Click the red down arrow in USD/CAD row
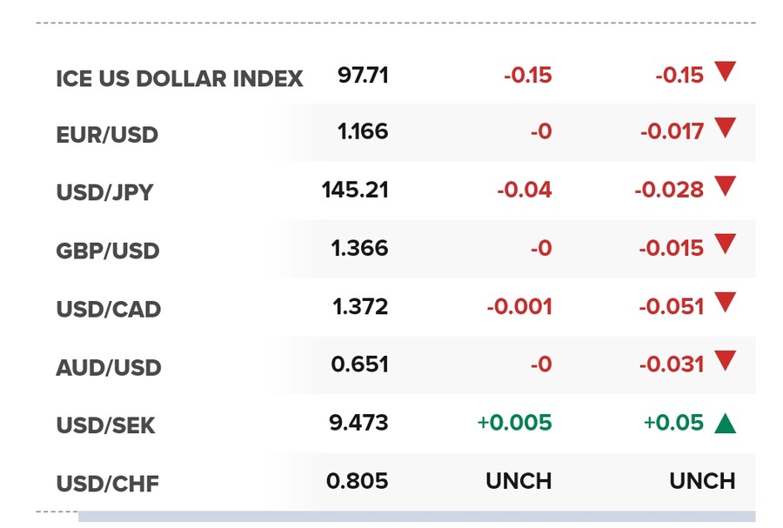This screenshot has width=783, height=528. [x=725, y=303]
